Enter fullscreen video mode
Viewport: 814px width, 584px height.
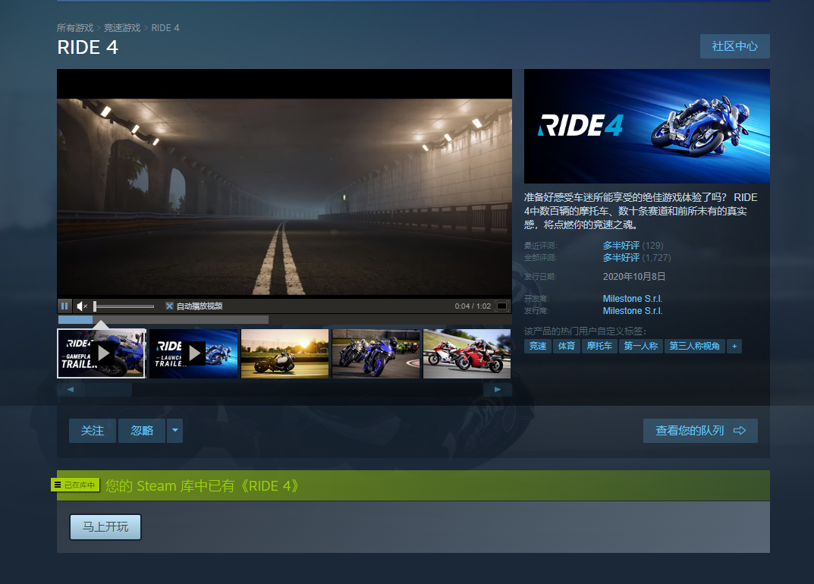point(501,306)
